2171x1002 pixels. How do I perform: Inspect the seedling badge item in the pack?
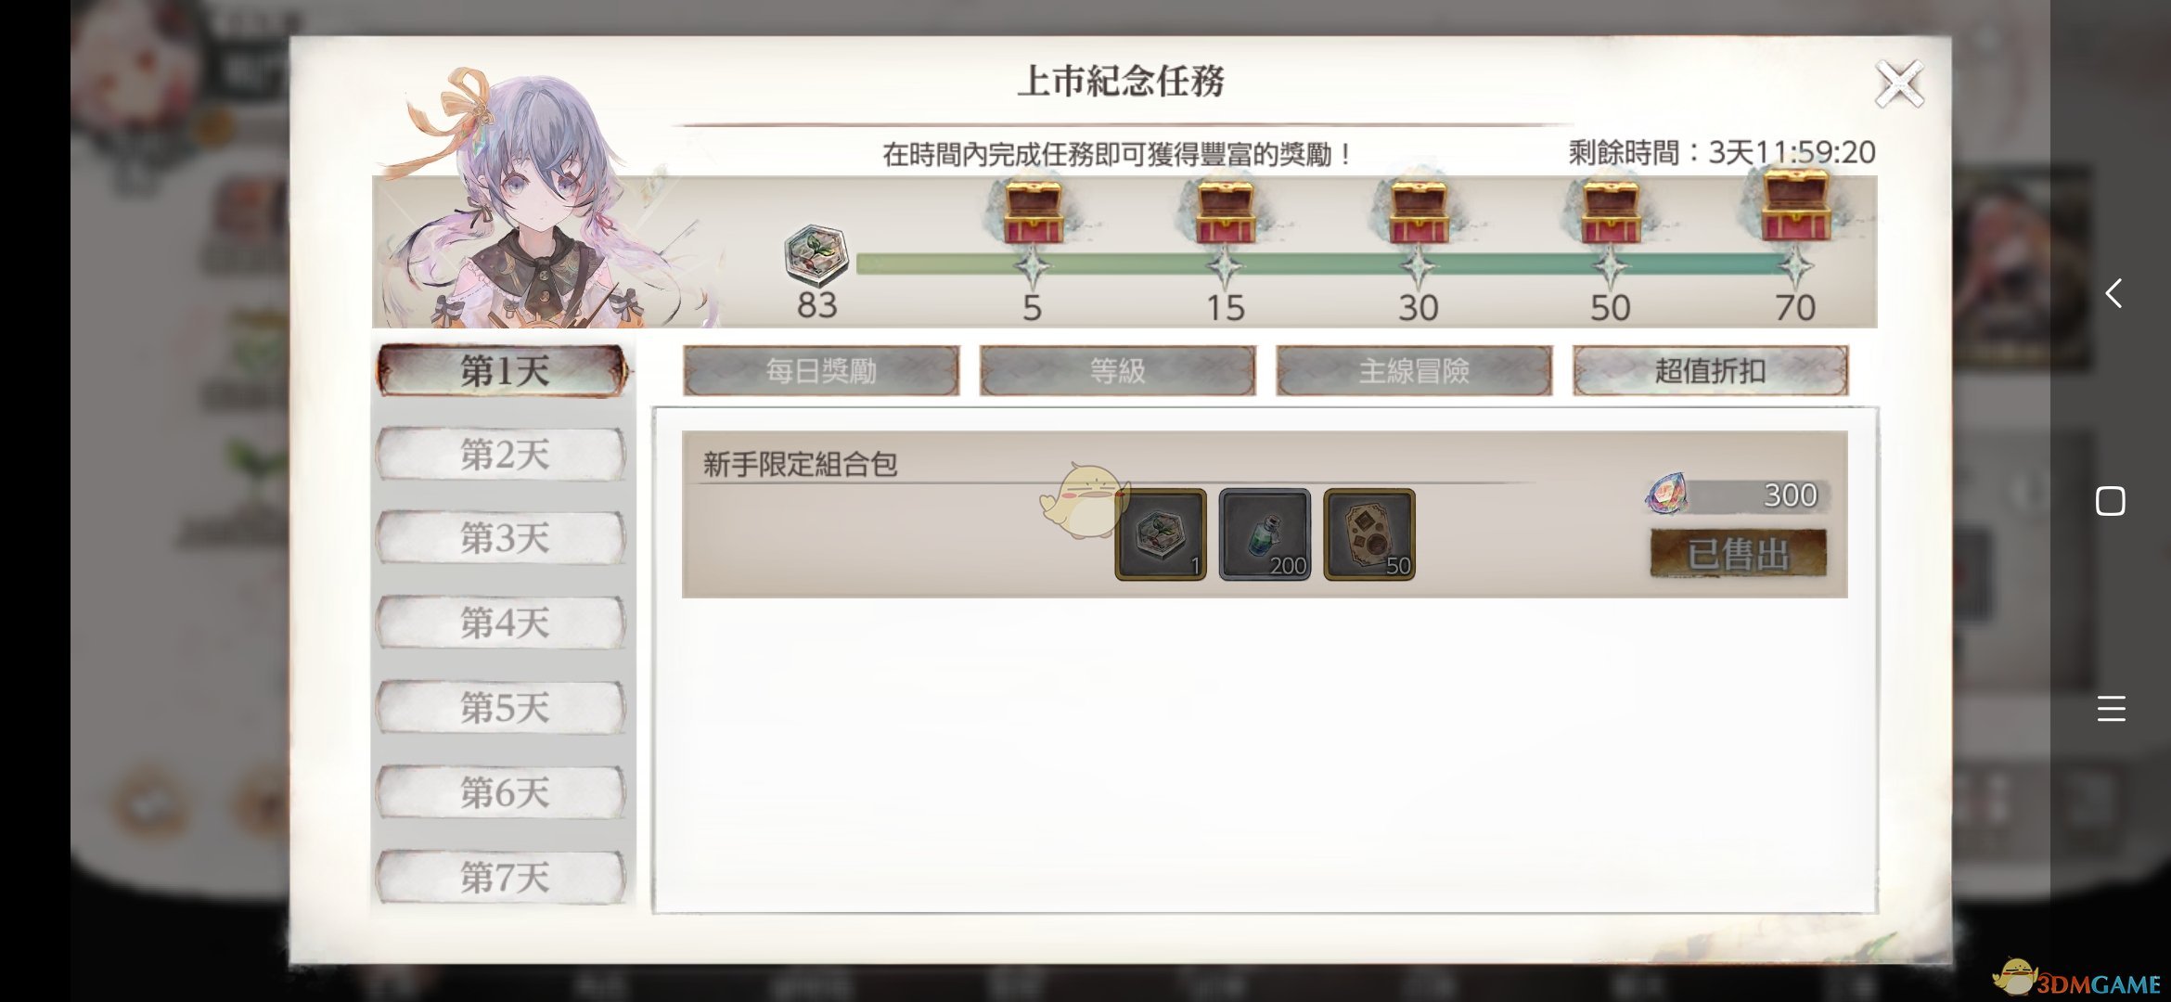[x=1161, y=534]
